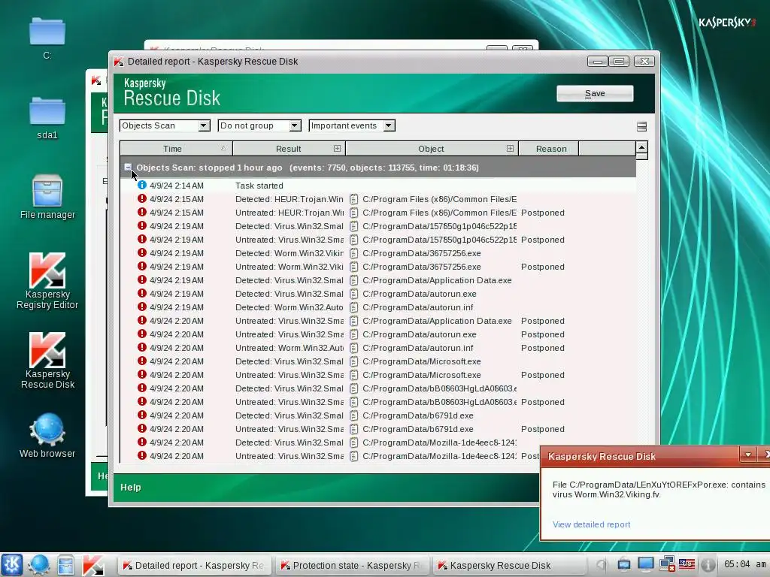Screen dimensions: 770x577
Task: Click file icon beside C:/ProgramData/36757256.exe Detected row
Action: (353, 253)
